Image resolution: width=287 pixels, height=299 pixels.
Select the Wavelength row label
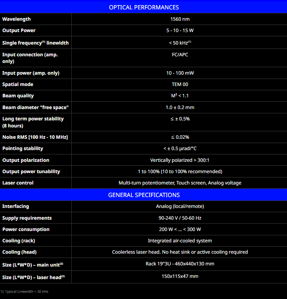[16, 19]
